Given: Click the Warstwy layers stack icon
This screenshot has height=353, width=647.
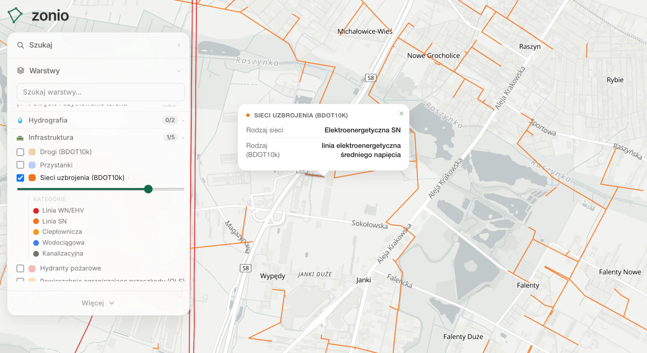Looking at the screenshot, I should point(20,71).
